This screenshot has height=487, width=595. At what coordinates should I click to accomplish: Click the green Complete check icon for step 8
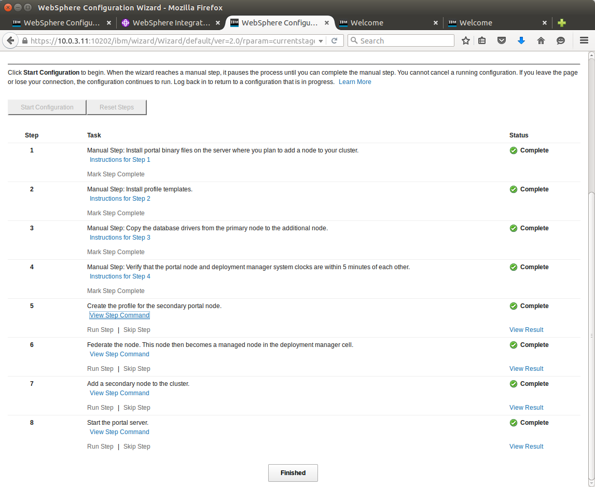[x=514, y=423]
